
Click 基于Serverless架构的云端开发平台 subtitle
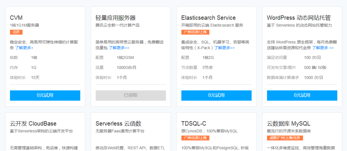point(41,131)
